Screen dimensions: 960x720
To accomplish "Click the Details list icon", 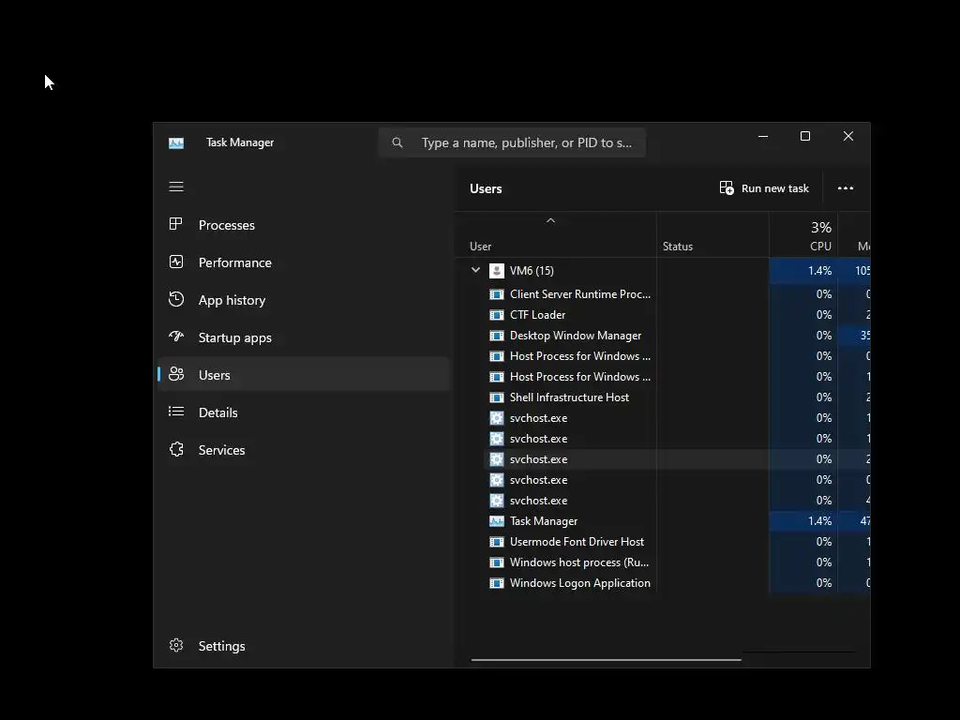I will pos(175,412).
